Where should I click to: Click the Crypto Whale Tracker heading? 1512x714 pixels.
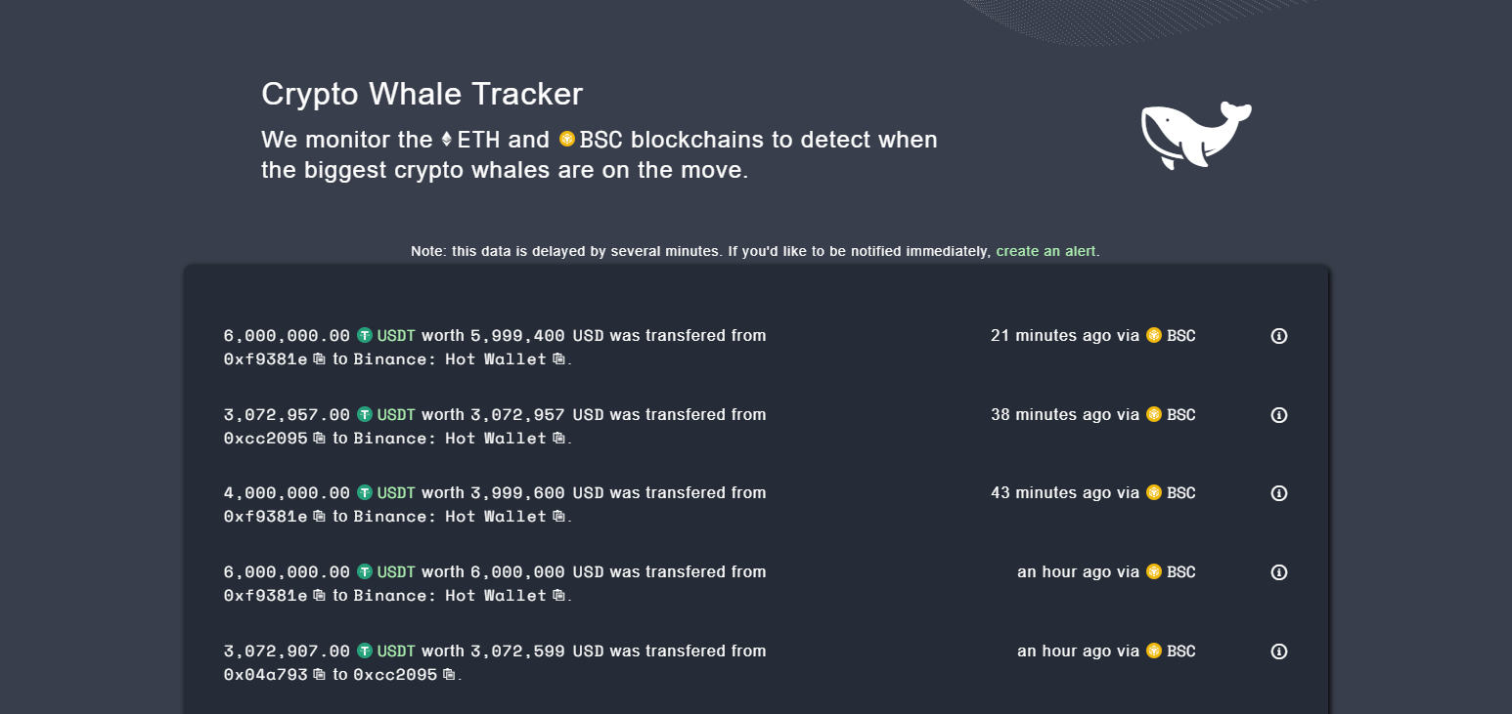tap(422, 94)
